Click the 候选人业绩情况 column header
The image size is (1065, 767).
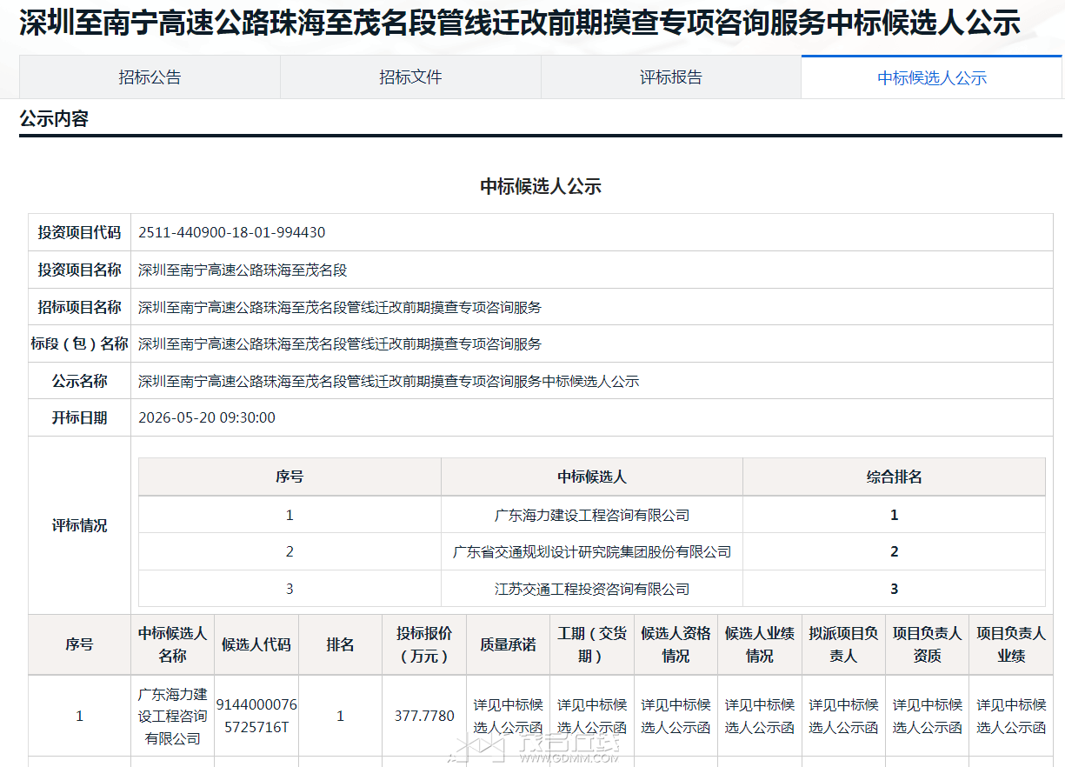tap(760, 644)
